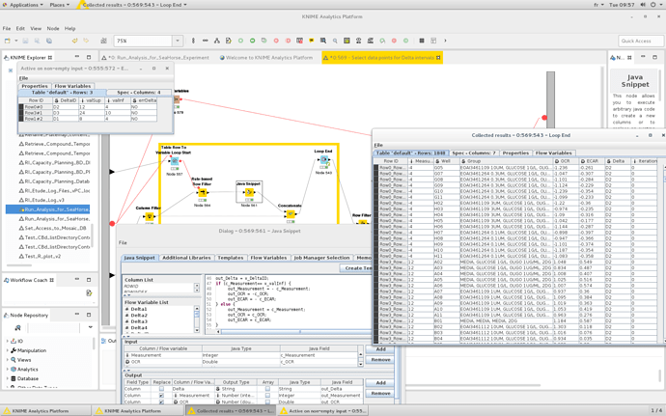Click the Undo arrow in the toolbar

(x=74, y=41)
